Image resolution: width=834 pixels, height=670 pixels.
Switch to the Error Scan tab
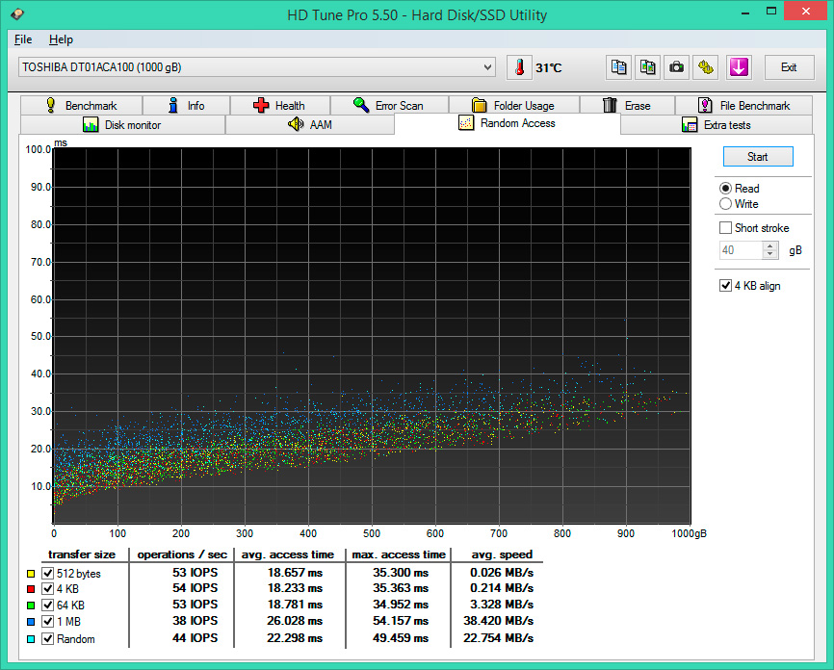[x=388, y=106]
